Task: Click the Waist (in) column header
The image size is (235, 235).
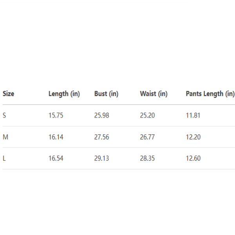Action: 154,94
